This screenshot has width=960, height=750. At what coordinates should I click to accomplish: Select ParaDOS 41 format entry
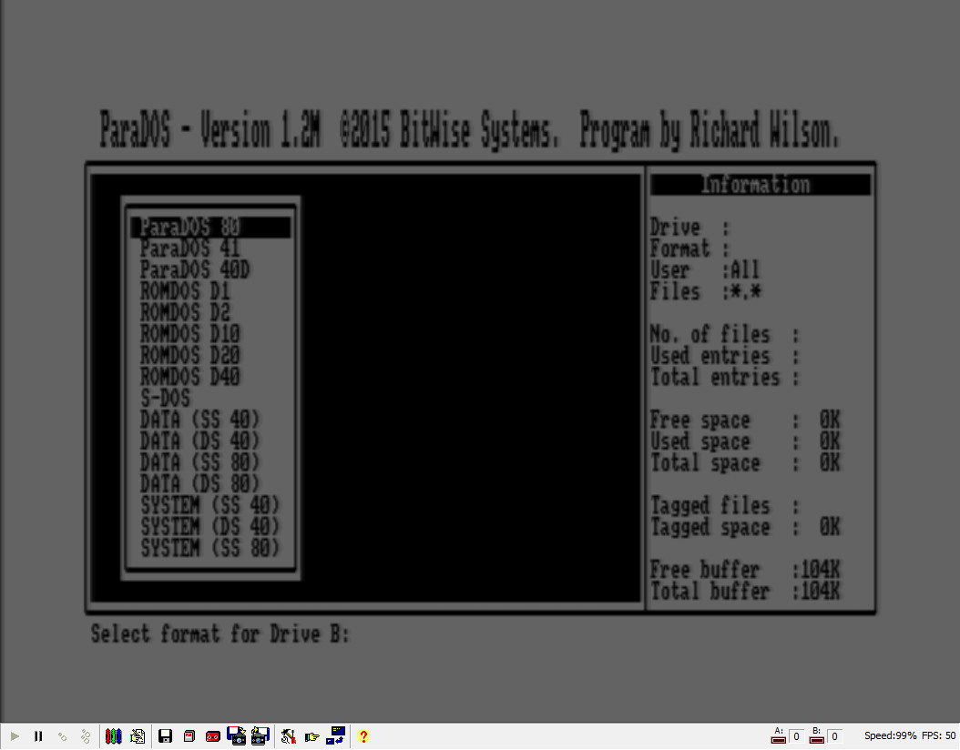(x=189, y=248)
